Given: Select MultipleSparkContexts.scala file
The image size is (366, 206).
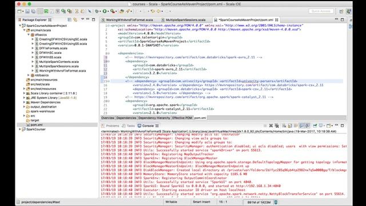Looking at the screenshot, I should [x=59, y=62].
